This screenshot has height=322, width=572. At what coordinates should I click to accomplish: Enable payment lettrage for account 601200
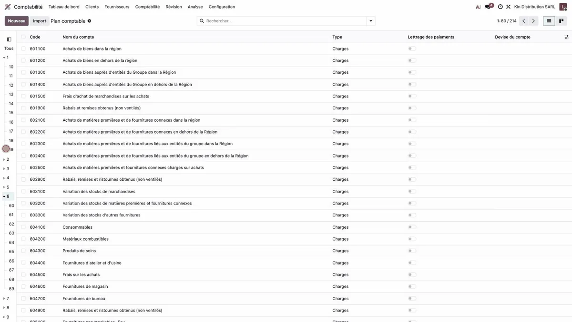412,60
